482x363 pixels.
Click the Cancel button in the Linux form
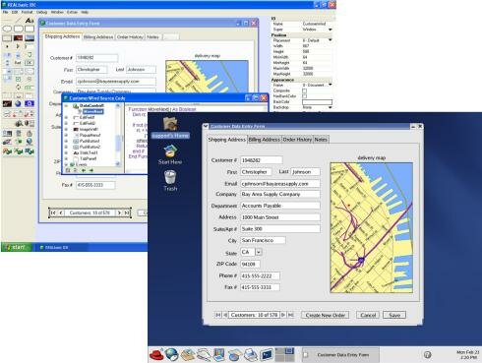tap(368, 315)
